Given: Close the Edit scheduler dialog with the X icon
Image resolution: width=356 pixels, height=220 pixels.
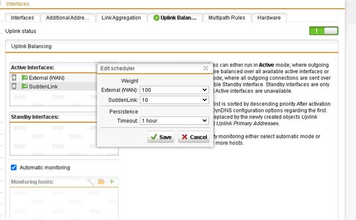Looking at the screenshot, I should coord(206,68).
